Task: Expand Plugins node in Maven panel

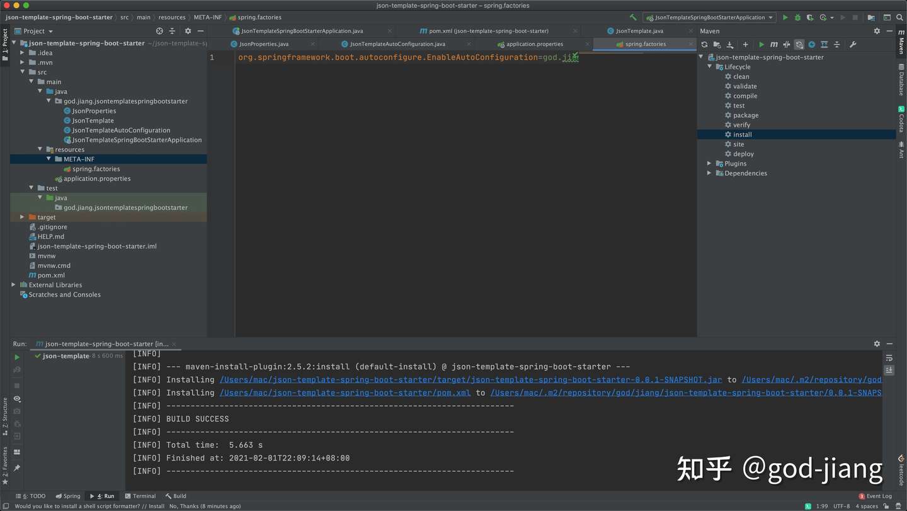Action: click(x=710, y=164)
